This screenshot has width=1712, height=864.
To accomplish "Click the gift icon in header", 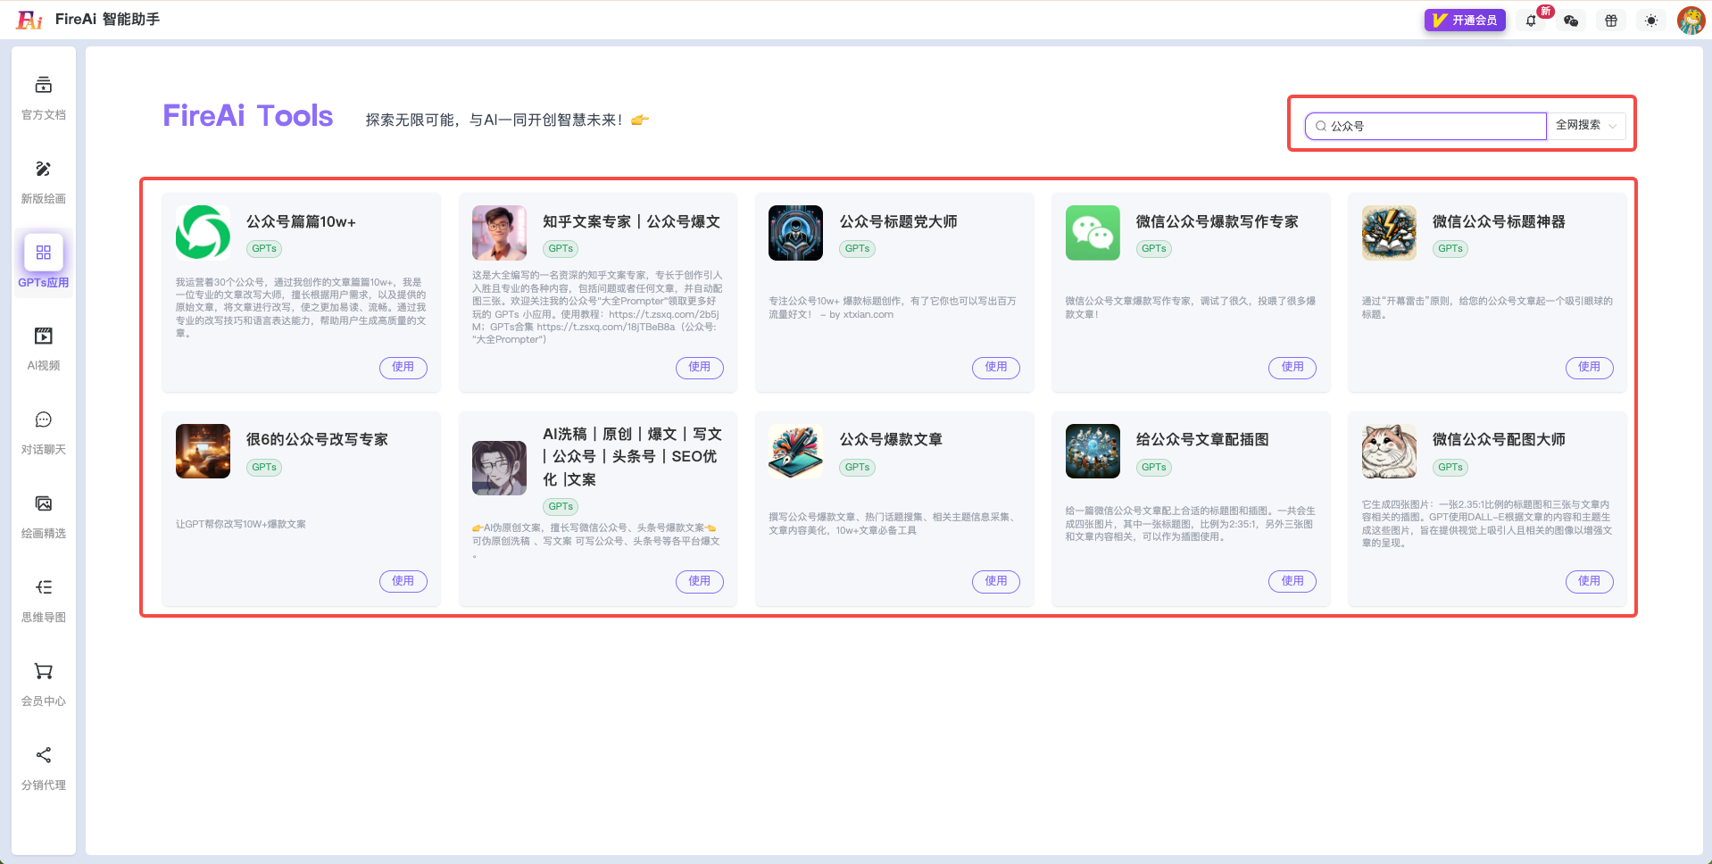I will point(1611,21).
